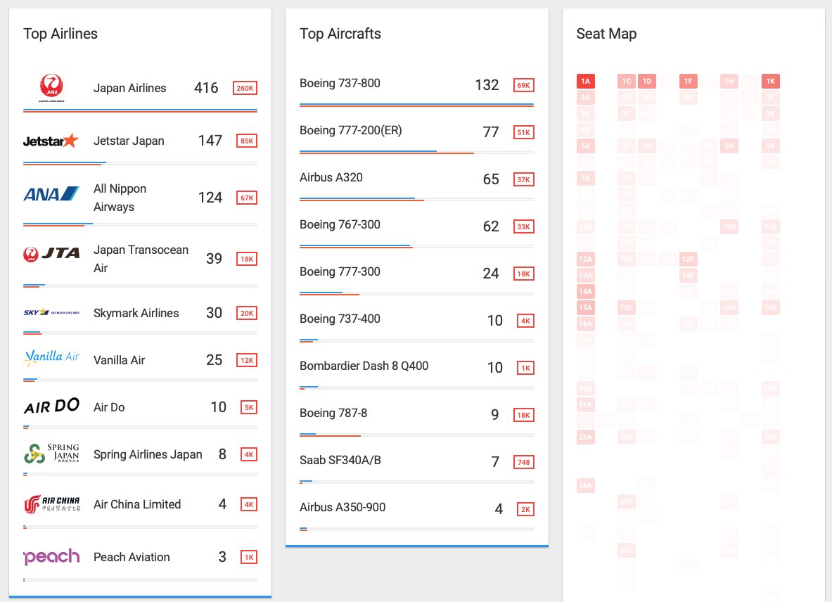
Task: Click the 2K badge for Airbus A350-900
Action: click(525, 509)
